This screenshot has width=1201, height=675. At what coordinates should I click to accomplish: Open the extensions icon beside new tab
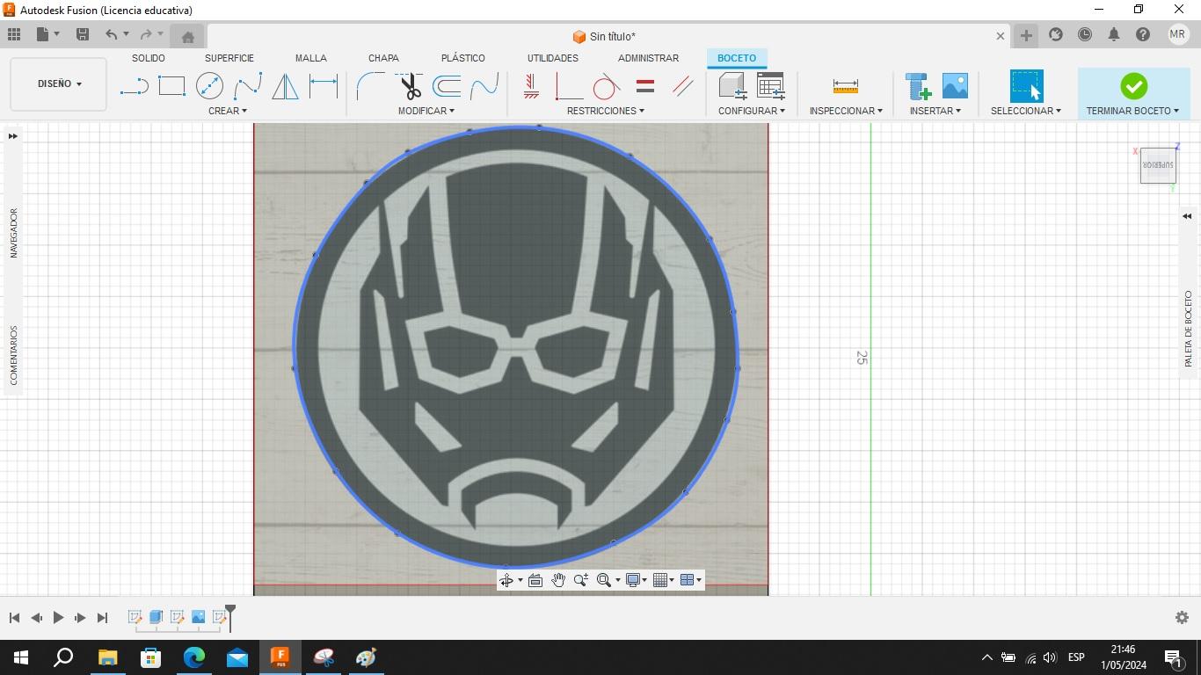coord(1056,34)
